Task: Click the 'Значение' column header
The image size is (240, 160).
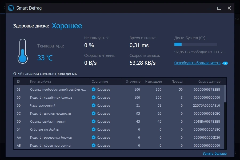Action: pyautogui.click(x=133, y=81)
